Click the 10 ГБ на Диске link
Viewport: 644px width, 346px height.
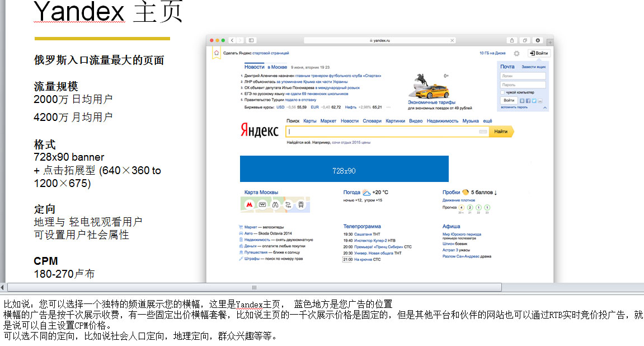(x=492, y=53)
